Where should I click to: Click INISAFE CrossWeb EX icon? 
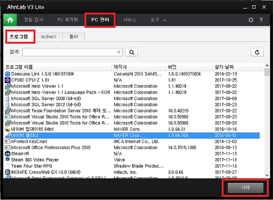[8, 172]
